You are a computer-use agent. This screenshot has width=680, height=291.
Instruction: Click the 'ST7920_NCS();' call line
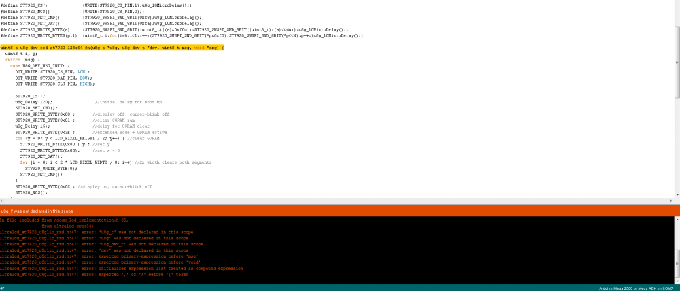pyautogui.click(x=31, y=192)
